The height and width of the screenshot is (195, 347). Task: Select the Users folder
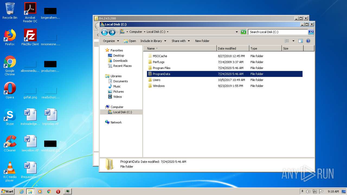coord(224,80)
